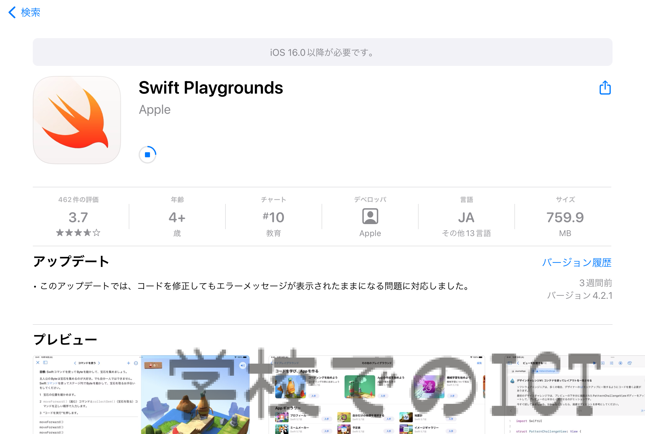Tap the four-star rating stars
Viewport: 645px width, 434px height.
78,233
